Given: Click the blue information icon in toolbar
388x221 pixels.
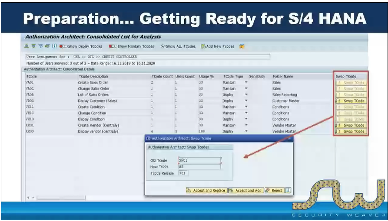Looking at the screenshot, I should [54, 46].
